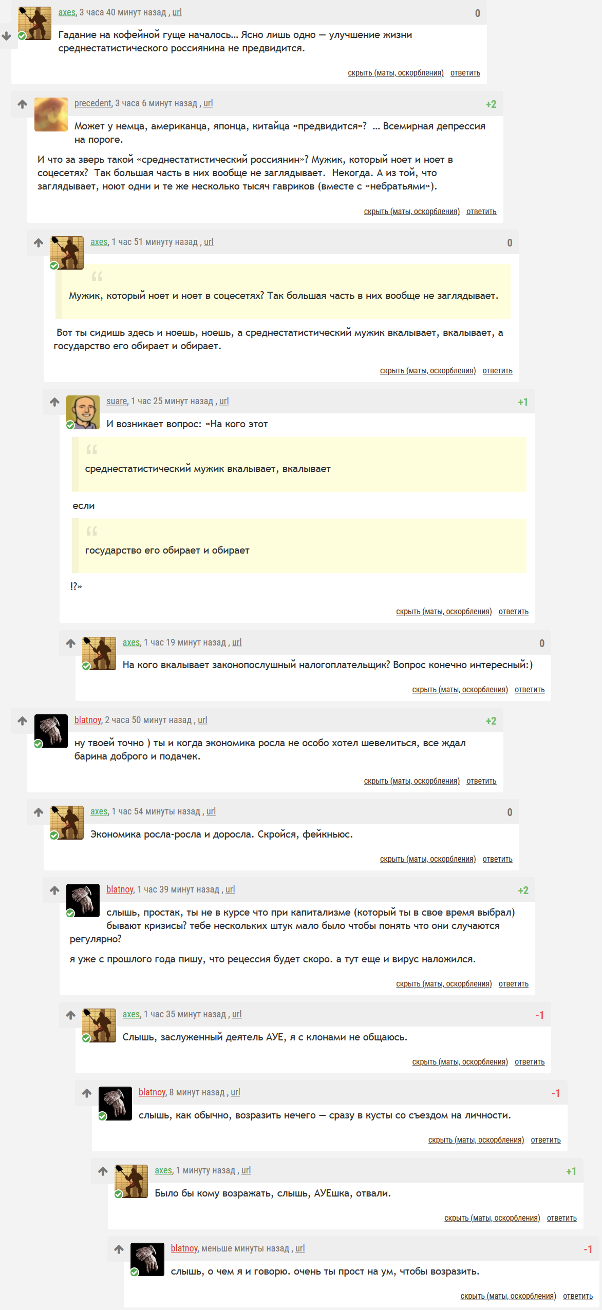Click up arrow next to precedent's comment
The image size is (602, 1310).
tap(23, 104)
